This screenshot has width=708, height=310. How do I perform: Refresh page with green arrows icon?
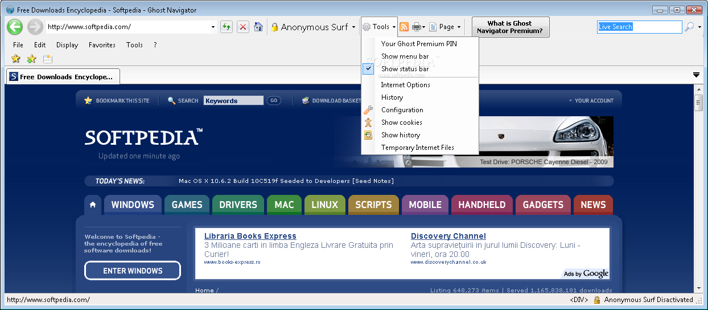227,27
